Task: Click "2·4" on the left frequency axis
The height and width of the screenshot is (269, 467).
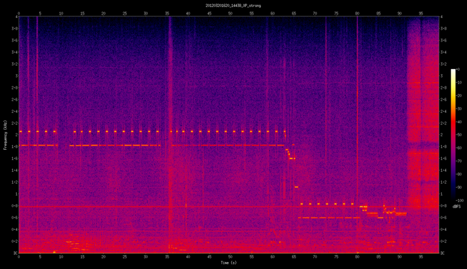Action: (x=15, y=111)
